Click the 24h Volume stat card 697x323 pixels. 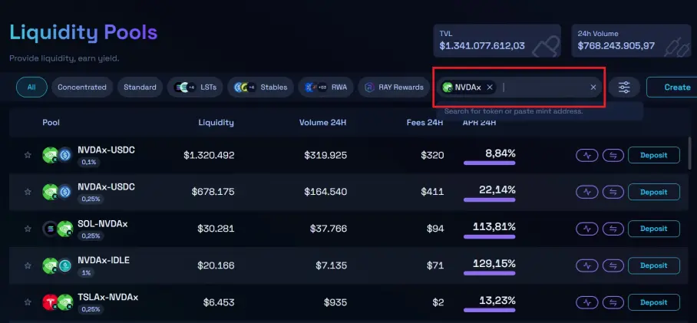tap(631, 41)
